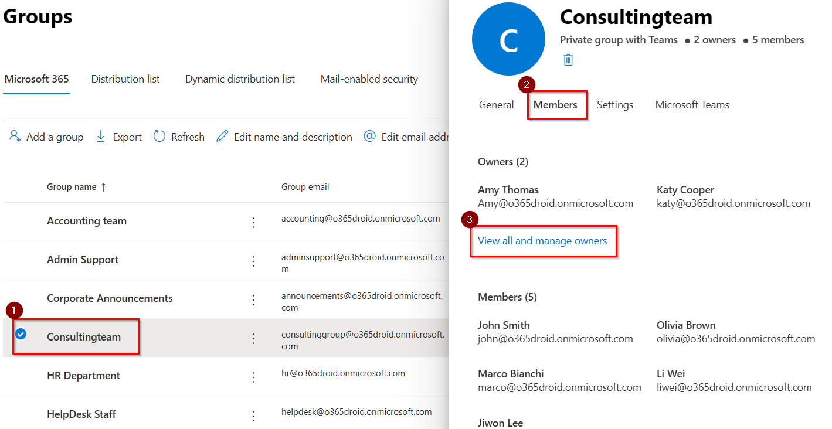Viewport: 832px width, 429px height.
Task: Click the delete group trash icon
Action: (568, 59)
